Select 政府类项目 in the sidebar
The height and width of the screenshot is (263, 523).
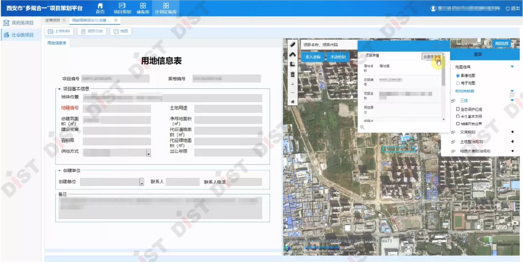19,23
